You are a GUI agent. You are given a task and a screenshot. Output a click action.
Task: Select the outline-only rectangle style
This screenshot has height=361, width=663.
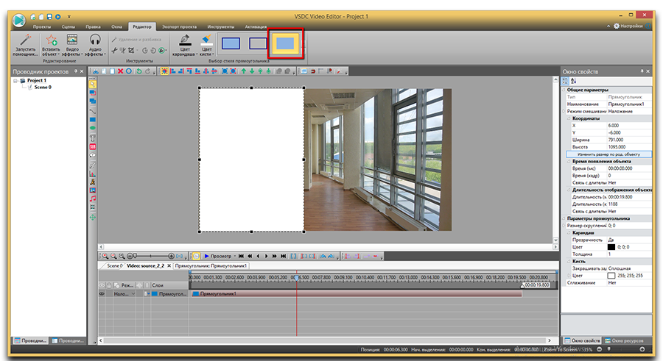[258, 43]
